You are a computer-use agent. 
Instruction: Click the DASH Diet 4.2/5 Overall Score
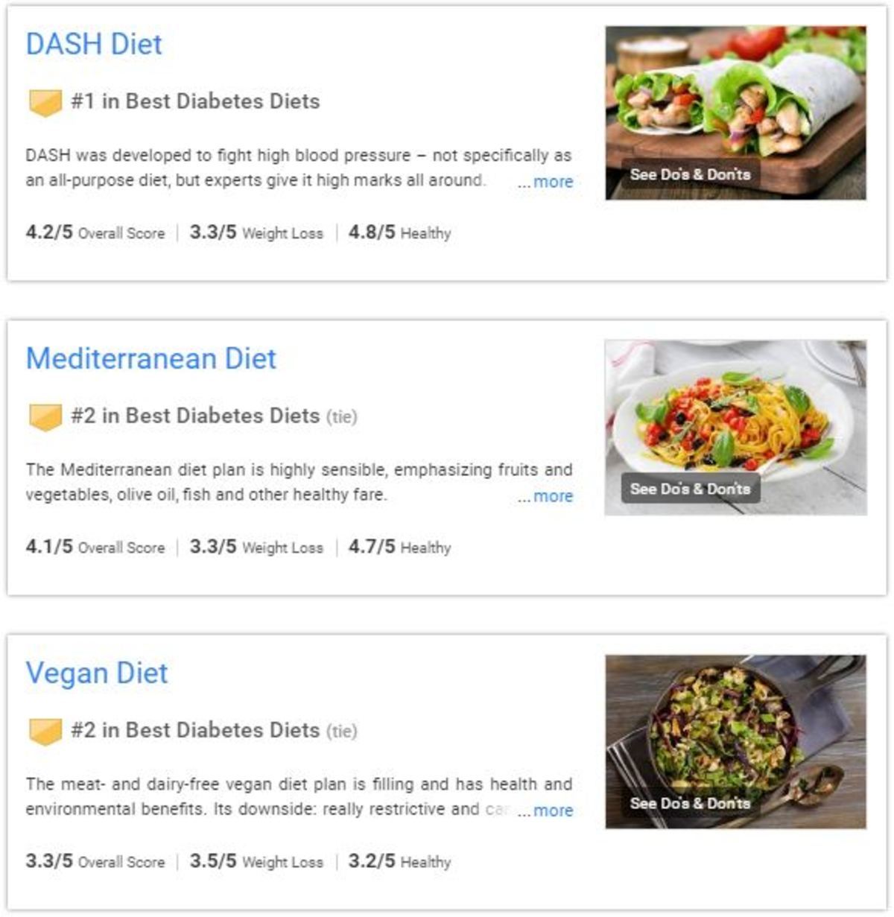(95, 232)
